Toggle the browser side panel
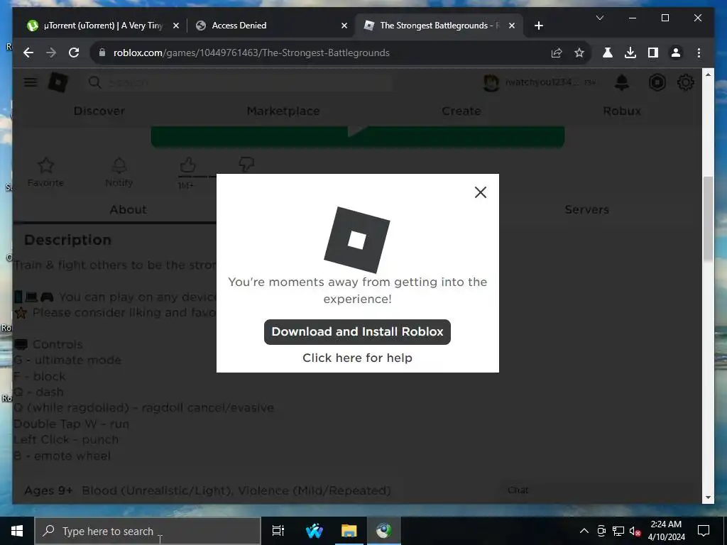This screenshot has width=727, height=545. [653, 53]
